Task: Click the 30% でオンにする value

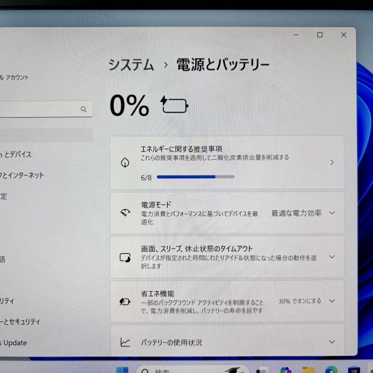Action: point(300,301)
